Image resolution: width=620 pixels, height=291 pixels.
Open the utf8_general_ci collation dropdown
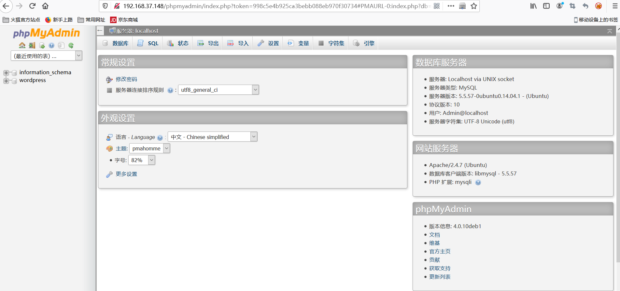(218, 90)
